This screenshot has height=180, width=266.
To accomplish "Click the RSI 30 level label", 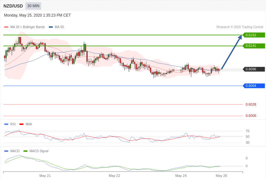I will pyautogui.click(x=248, y=142).
